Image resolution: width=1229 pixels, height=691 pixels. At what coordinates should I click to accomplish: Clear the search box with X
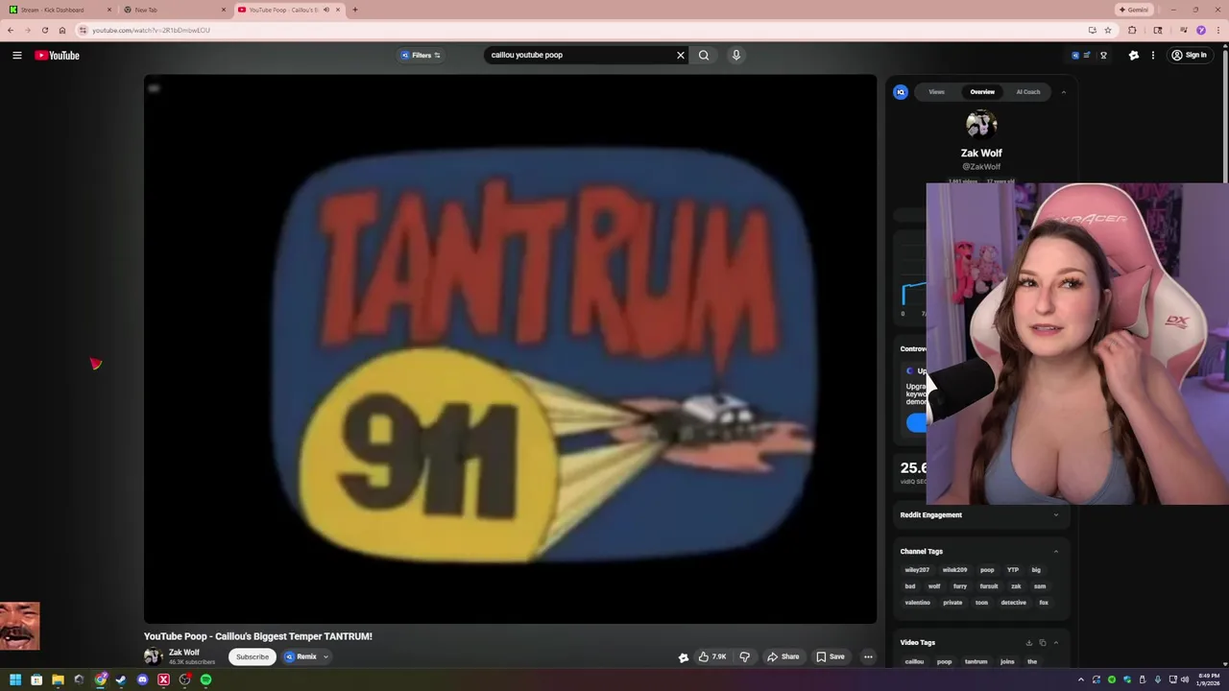point(681,56)
